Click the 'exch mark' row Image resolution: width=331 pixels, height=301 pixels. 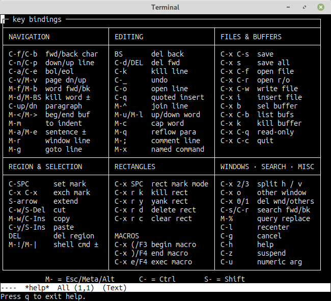click(x=49, y=193)
